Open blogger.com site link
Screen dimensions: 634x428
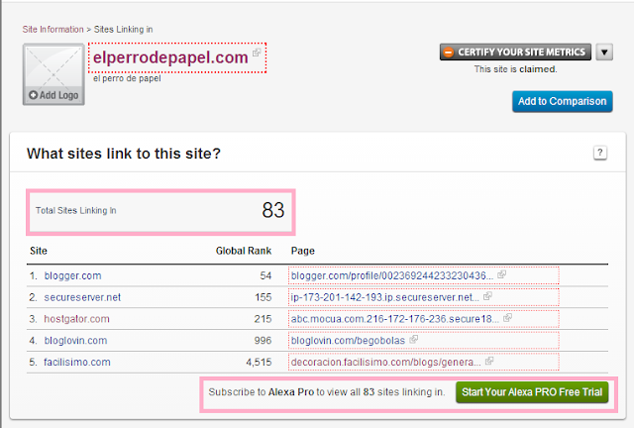click(x=72, y=275)
